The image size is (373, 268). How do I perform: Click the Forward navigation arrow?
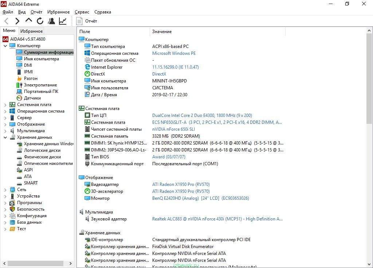point(17,21)
